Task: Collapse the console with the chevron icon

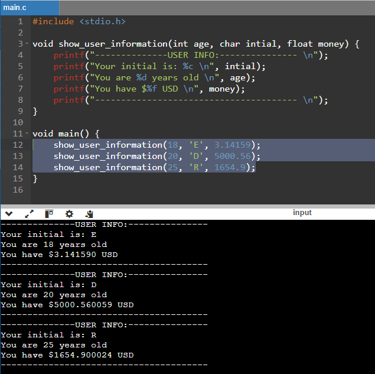Action: pos(9,213)
